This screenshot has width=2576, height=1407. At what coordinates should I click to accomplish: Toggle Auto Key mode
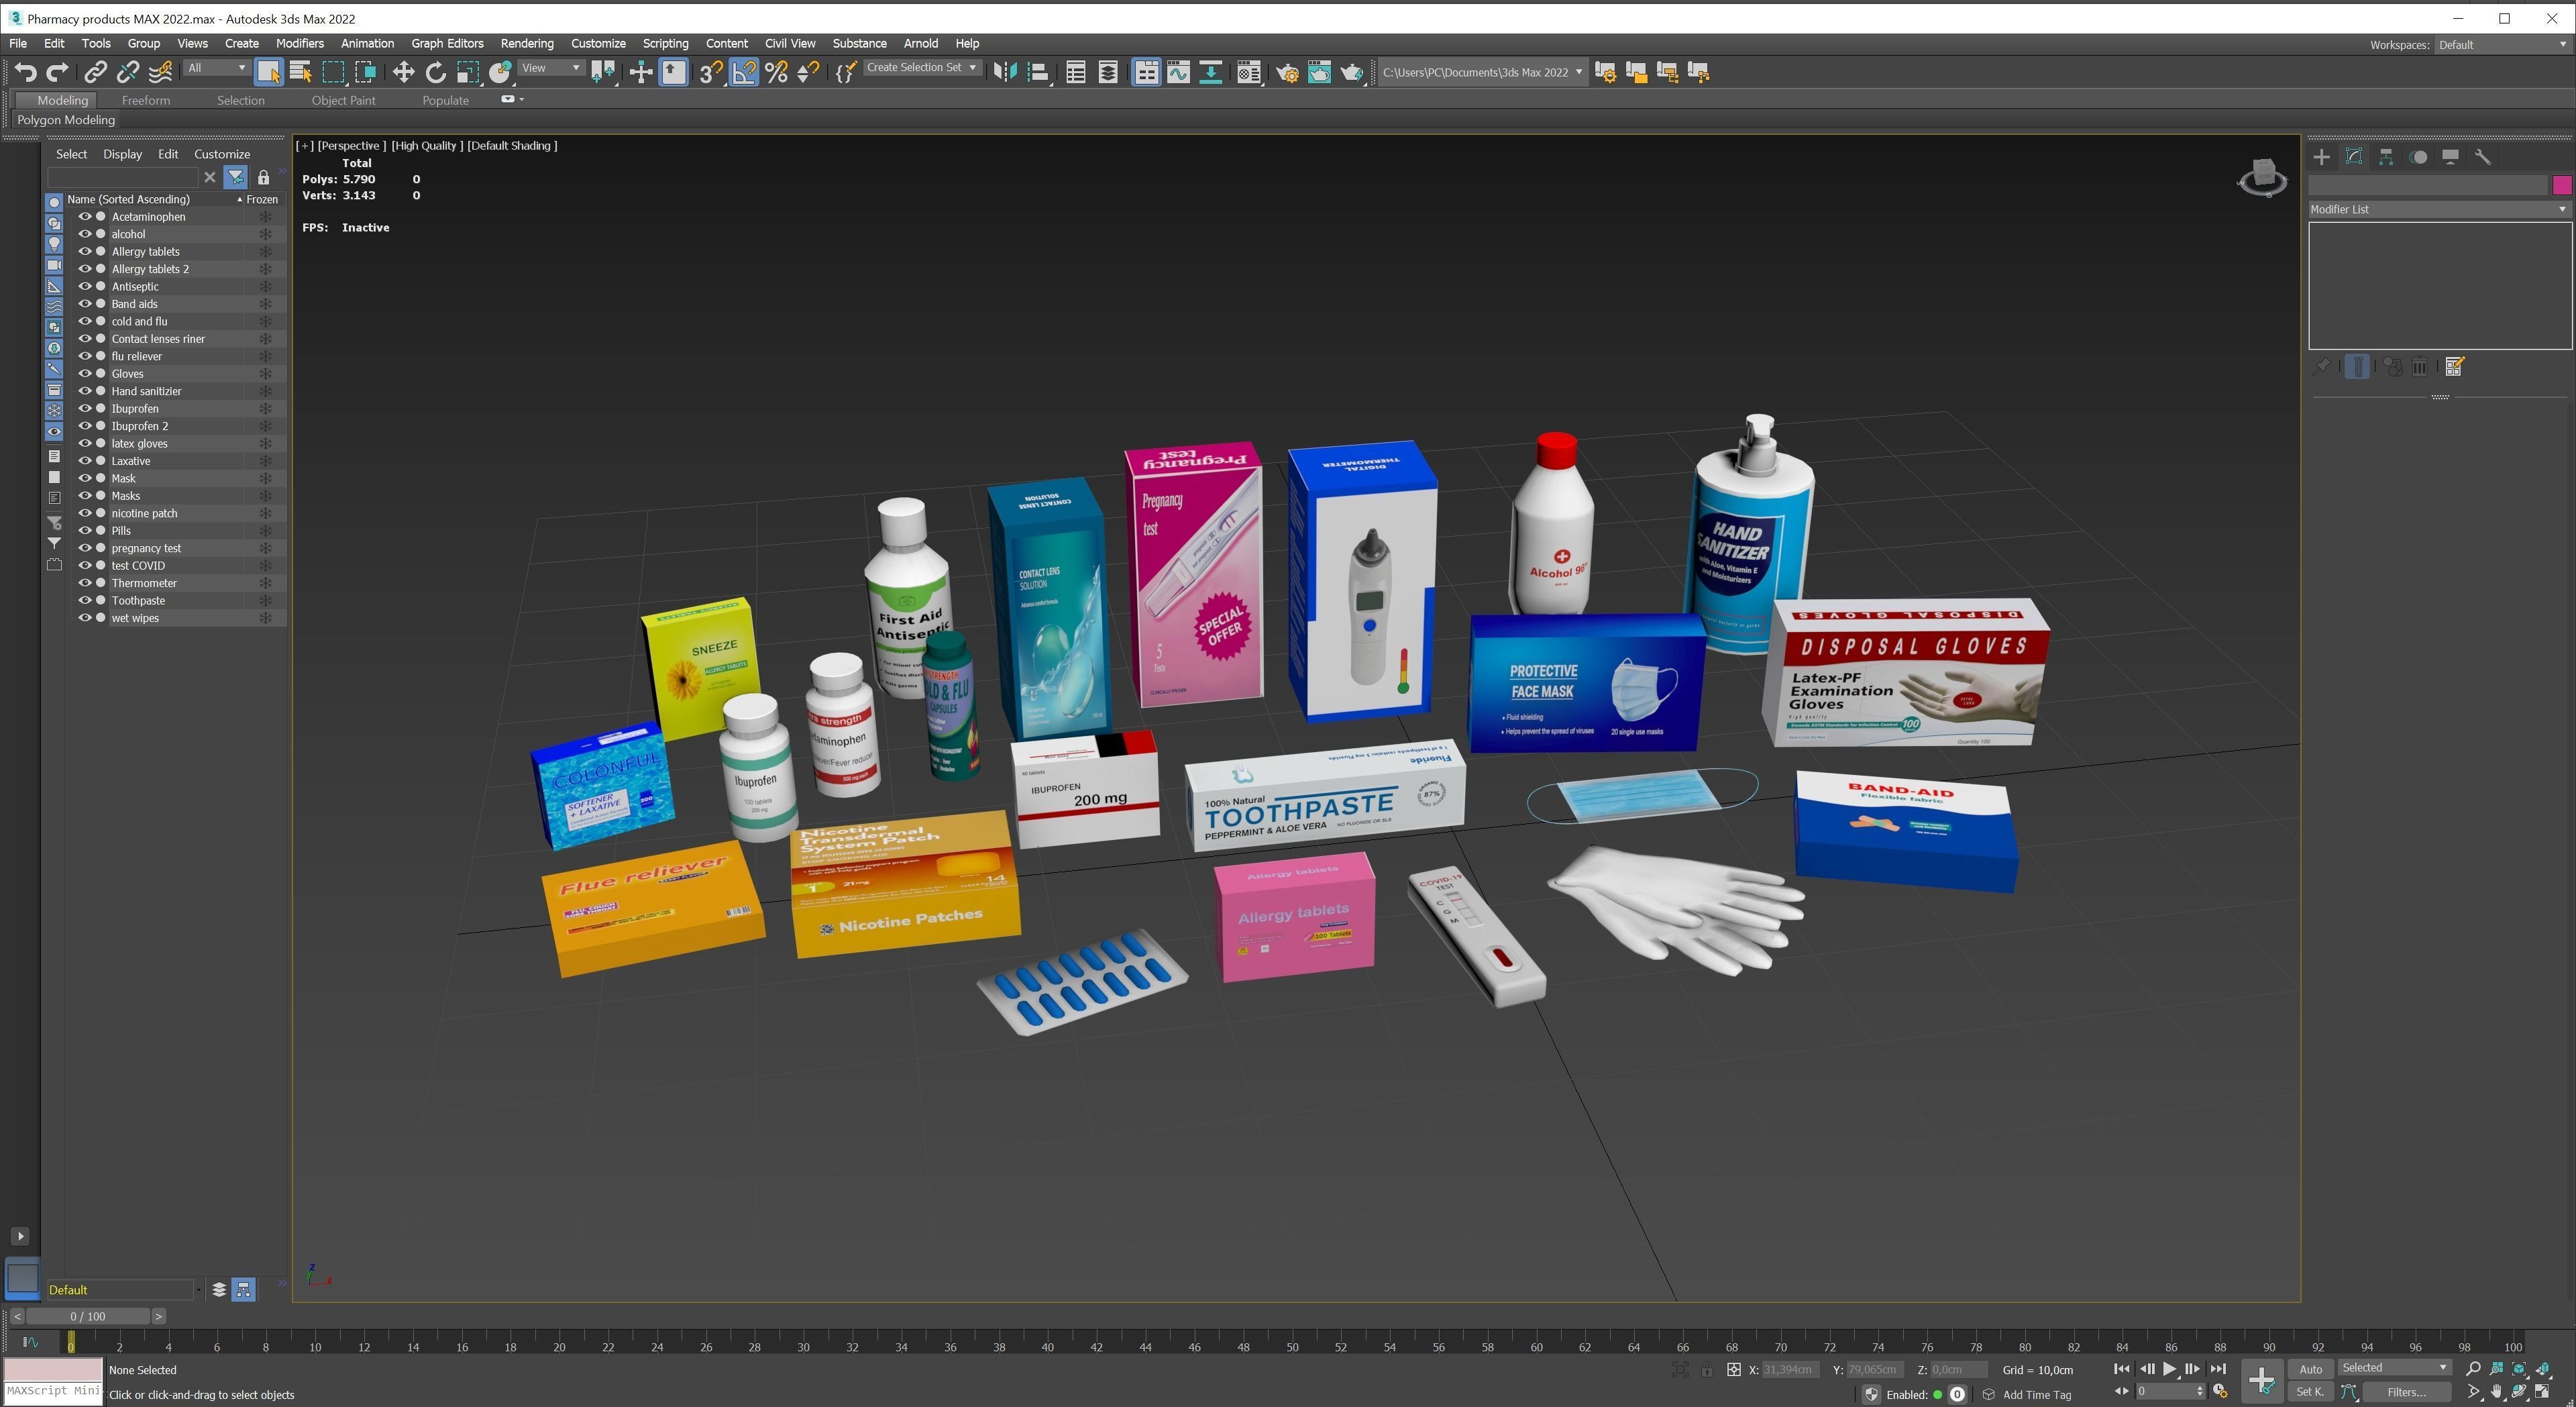[x=2310, y=1369]
